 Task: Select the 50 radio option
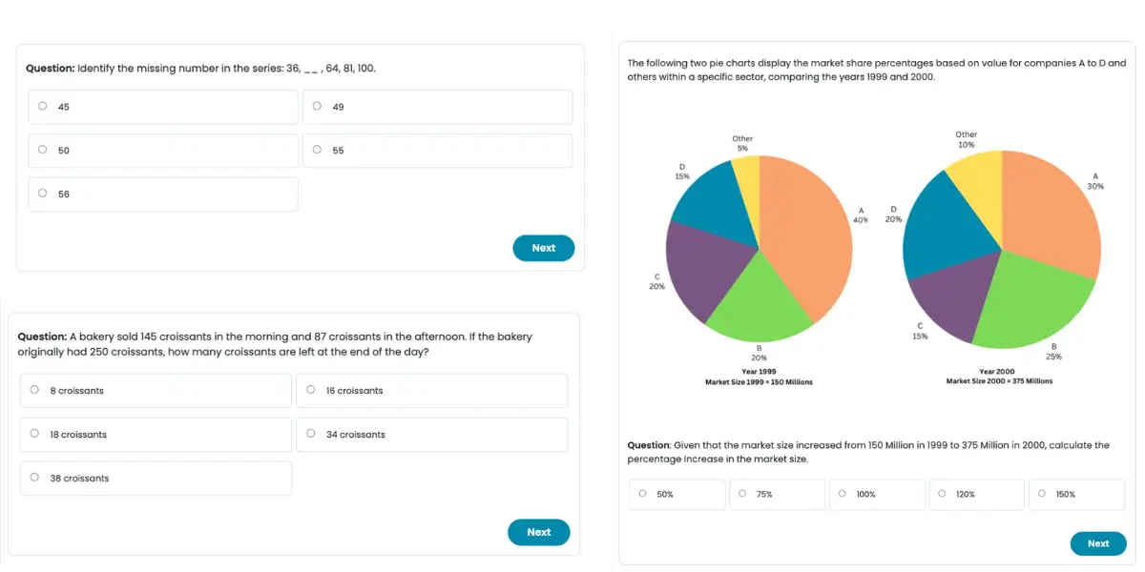43,151
